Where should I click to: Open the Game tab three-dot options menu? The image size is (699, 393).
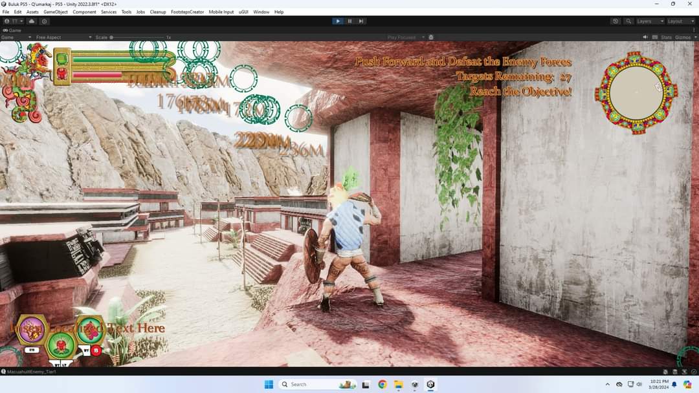click(x=694, y=30)
